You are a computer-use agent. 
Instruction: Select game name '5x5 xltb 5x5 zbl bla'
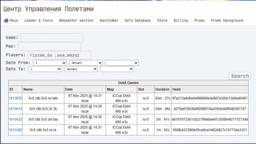click(x=43, y=119)
